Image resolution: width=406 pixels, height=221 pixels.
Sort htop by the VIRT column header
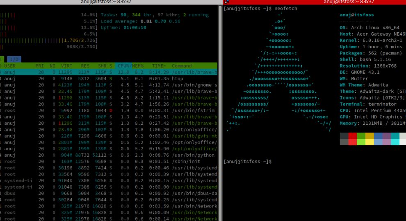tap(66, 66)
